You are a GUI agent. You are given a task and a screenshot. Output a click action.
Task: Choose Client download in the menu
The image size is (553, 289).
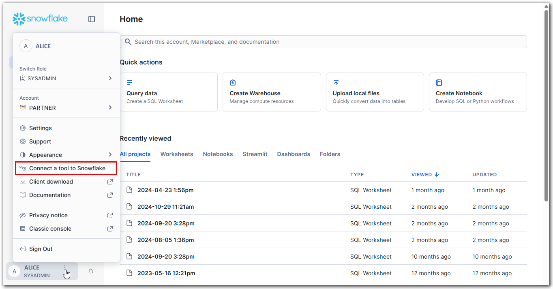pos(66,182)
